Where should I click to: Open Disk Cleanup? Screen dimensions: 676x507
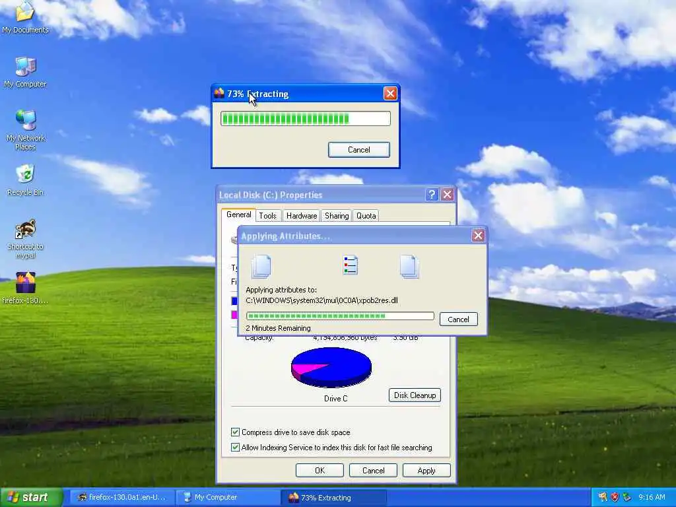(415, 395)
